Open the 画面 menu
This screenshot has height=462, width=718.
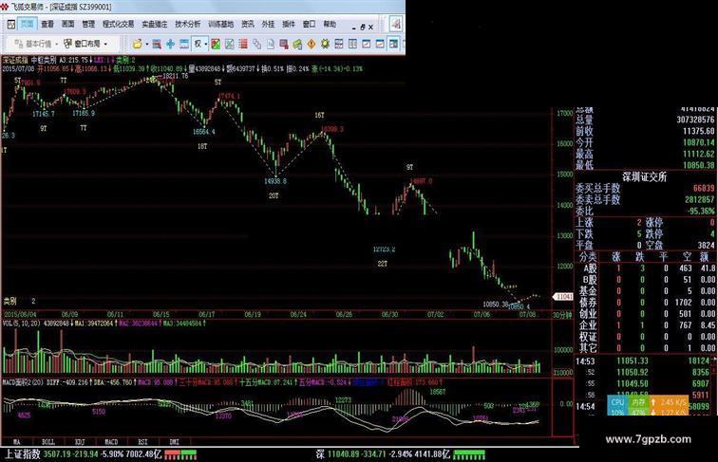pyautogui.click(x=67, y=25)
